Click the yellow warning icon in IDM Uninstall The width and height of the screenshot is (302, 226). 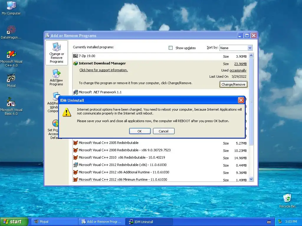pos(67,112)
